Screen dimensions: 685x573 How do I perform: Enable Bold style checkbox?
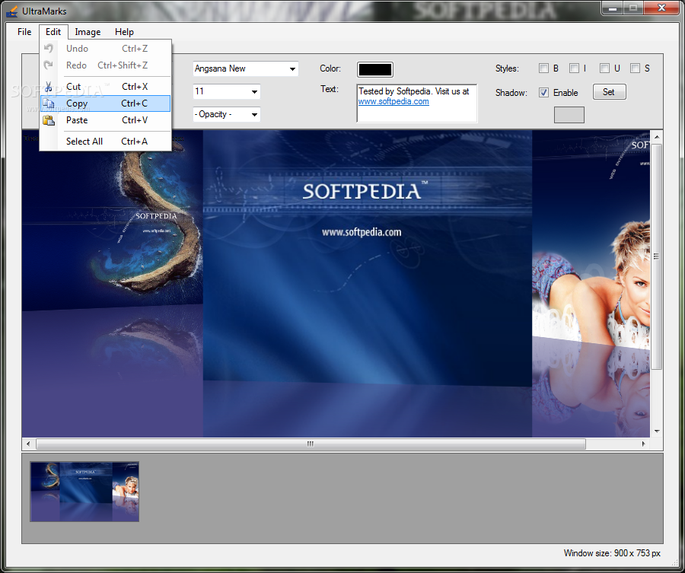(x=543, y=68)
